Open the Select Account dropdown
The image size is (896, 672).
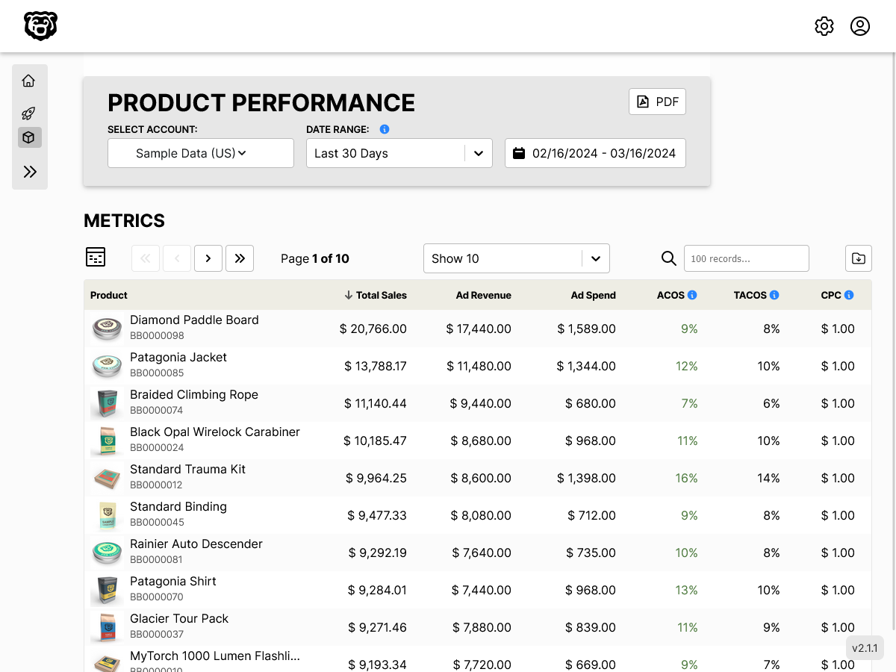[200, 153]
